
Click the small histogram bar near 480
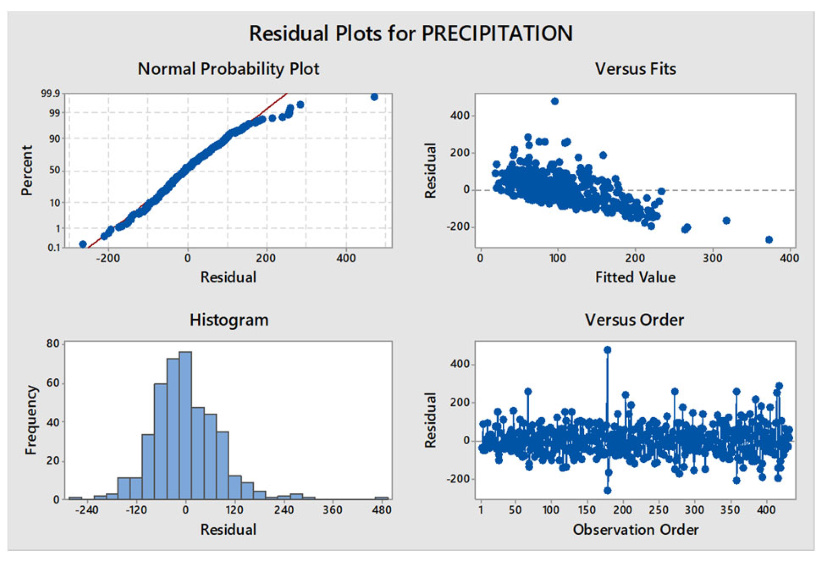click(382, 498)
